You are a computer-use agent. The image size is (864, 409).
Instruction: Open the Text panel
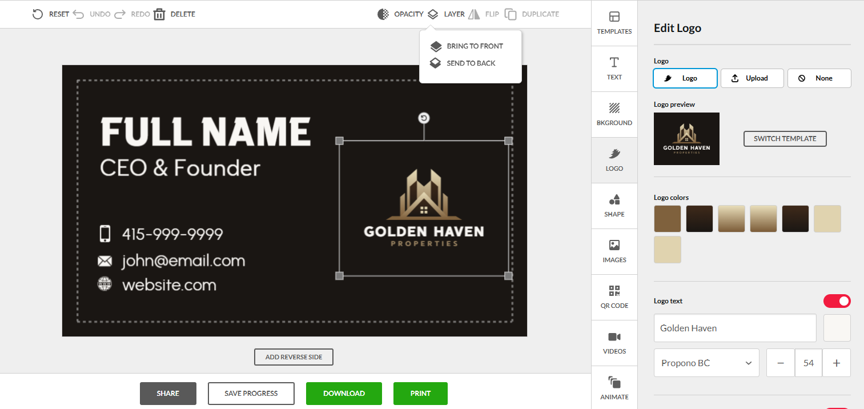pyautogui.click(x=614, y=69)
